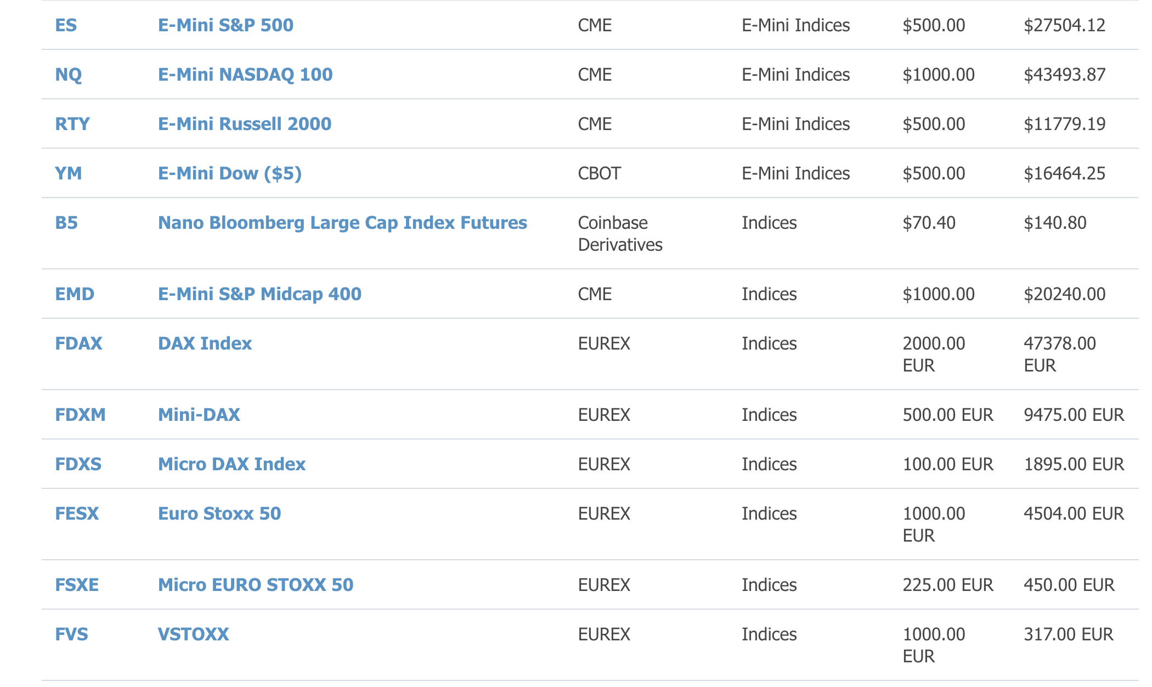Open the NQ symbol link
Screen dimensions: 1152x687
click(x=69, y=75)
